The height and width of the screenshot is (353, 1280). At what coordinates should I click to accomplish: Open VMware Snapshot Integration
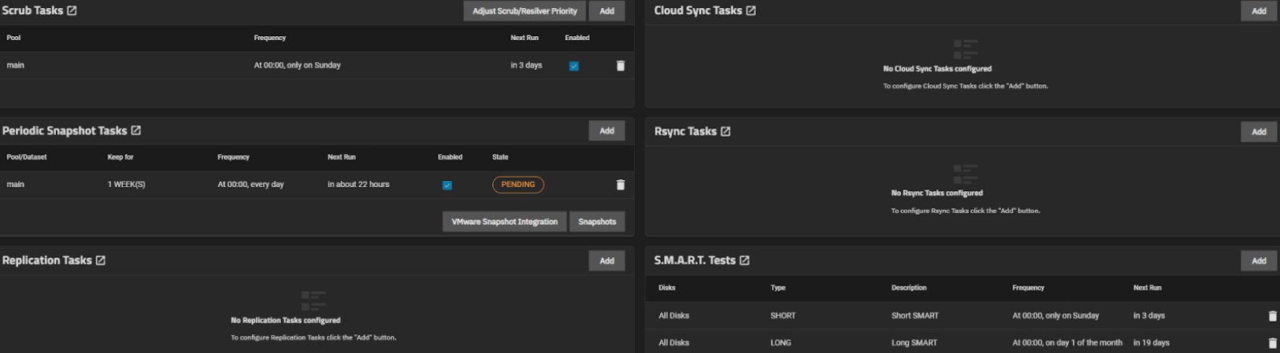(504, 222)
